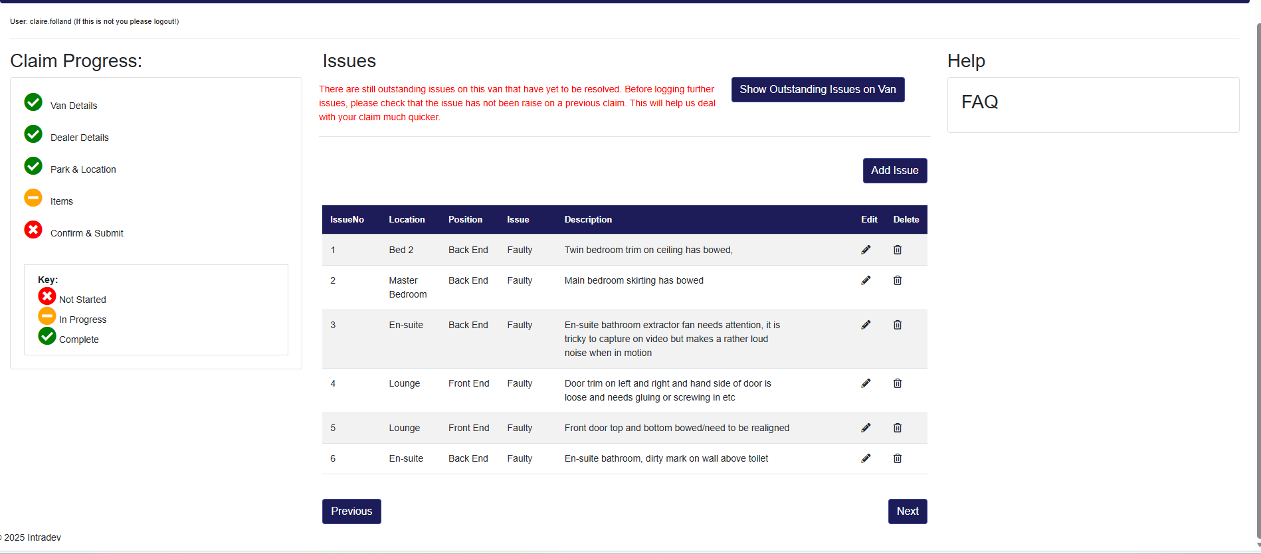This screenshot has width=1261, height=554.
Task: Delete the extractor fan issue 3
Action: coord(898,325)
